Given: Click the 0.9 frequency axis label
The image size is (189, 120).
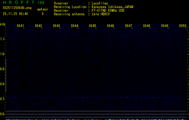Looking at the screenshot, I should tap(2, 69).
